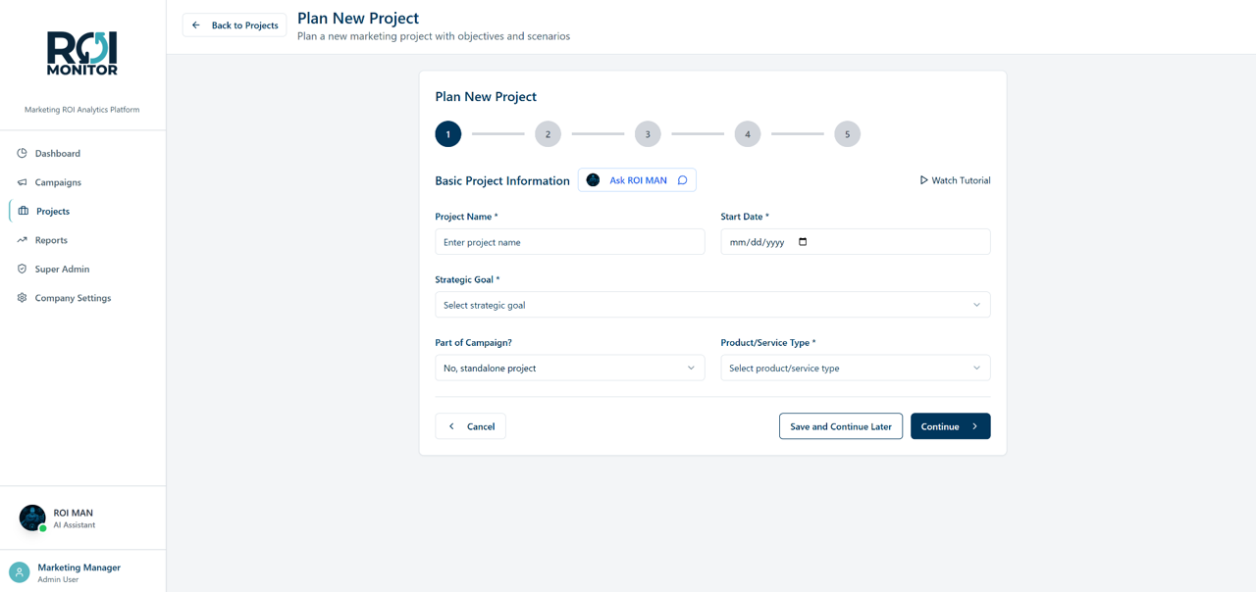Open Projects in the sidebar menu
Screen dimensions: 1256x592
(x=53, y=211)
